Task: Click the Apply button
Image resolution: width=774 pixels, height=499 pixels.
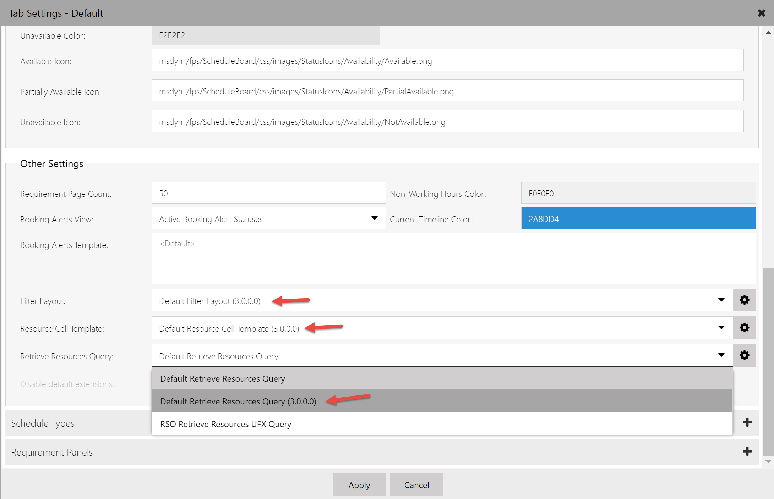Action: pyautogui.click(x=359, y=483)
